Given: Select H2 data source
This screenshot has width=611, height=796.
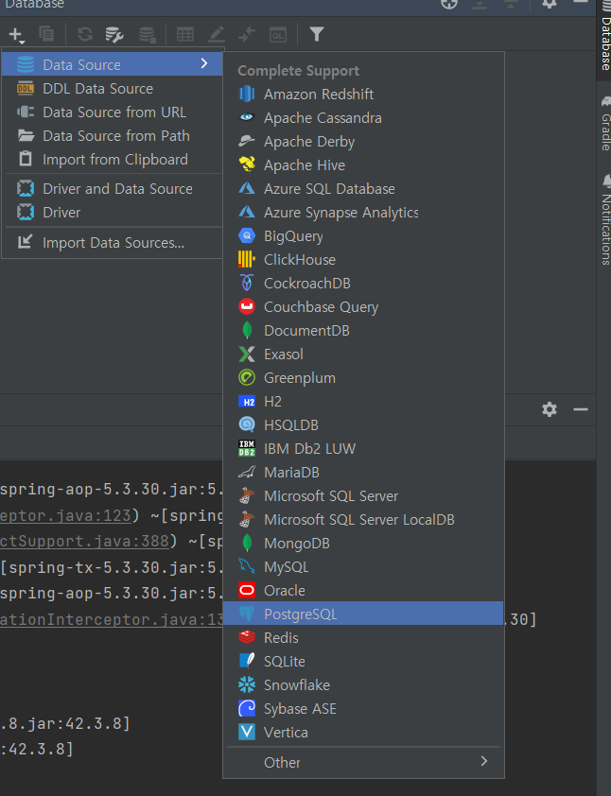Looking at the screenshot, I should tap(363, 402).
